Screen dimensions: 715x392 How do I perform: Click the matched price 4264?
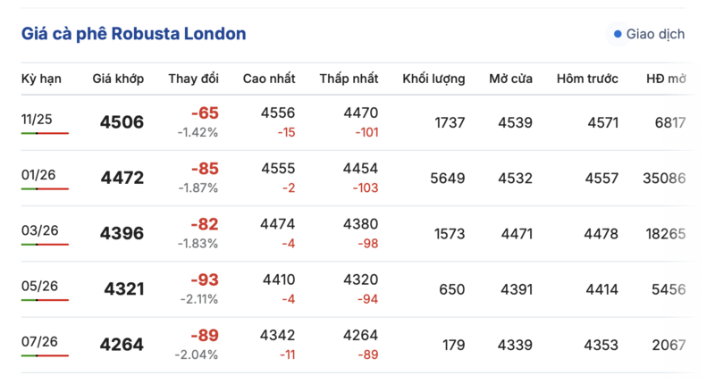122,345
